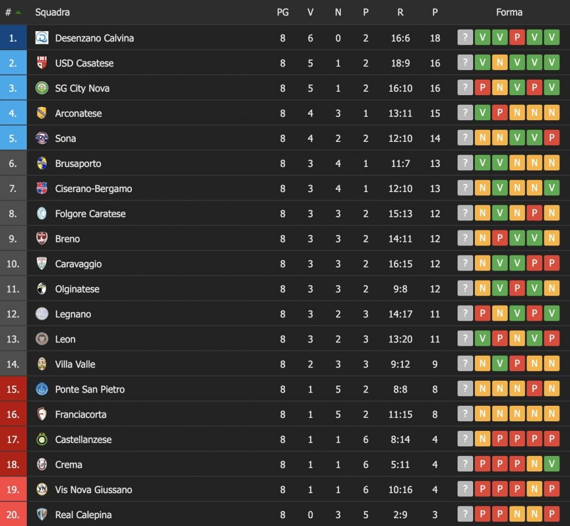Viewport: 570px width, 526px height.
Task: Click the Arconatese yellow-blue crest
Action: click(42, 113)
